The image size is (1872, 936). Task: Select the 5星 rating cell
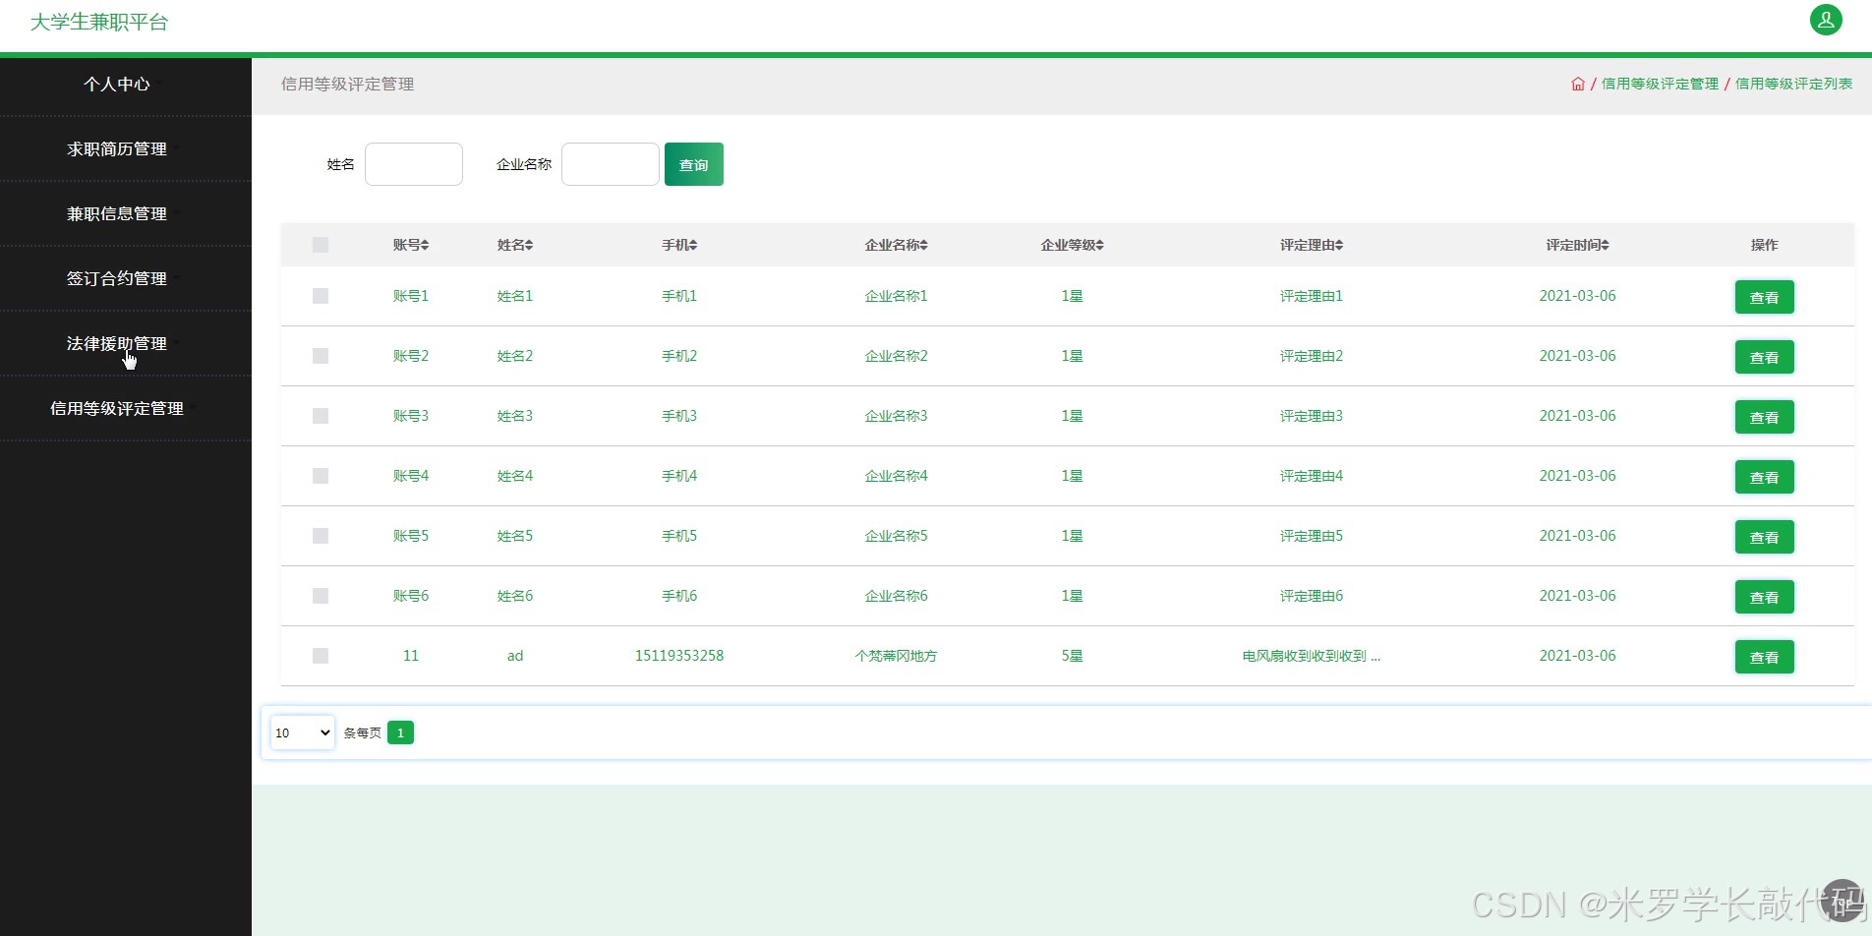1073,656
